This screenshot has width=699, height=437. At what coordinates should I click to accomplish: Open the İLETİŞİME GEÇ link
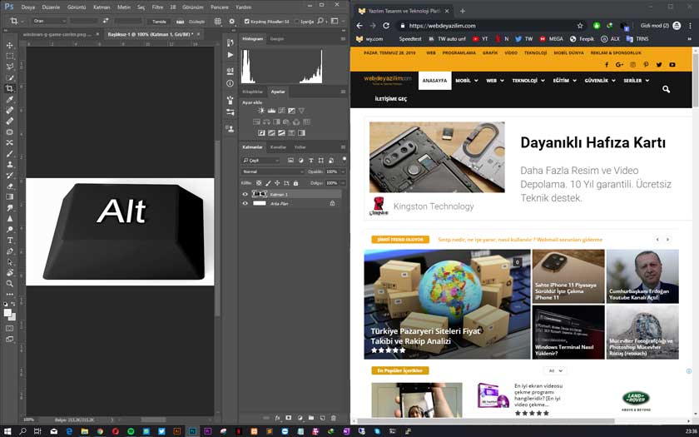point(390,99)
